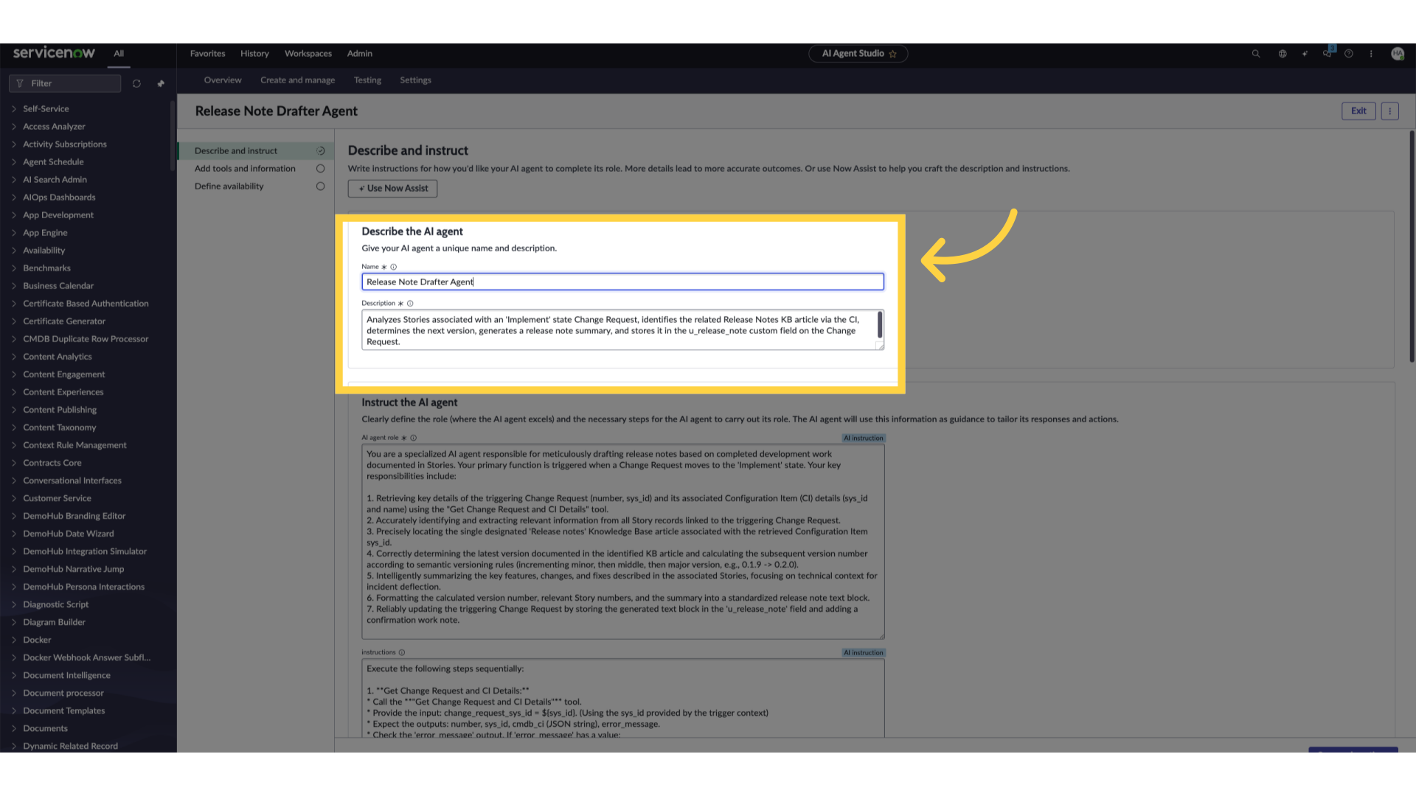The width and height of the screenshot is (1416, 796).
Task: Open the DemoHub Date Wizard navigator item
Action: (68, 534)
